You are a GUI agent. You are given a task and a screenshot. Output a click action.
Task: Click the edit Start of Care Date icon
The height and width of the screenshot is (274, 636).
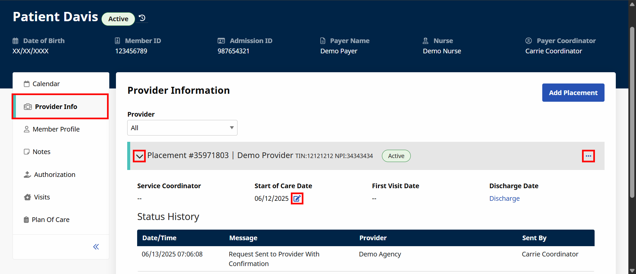(297, 198)
